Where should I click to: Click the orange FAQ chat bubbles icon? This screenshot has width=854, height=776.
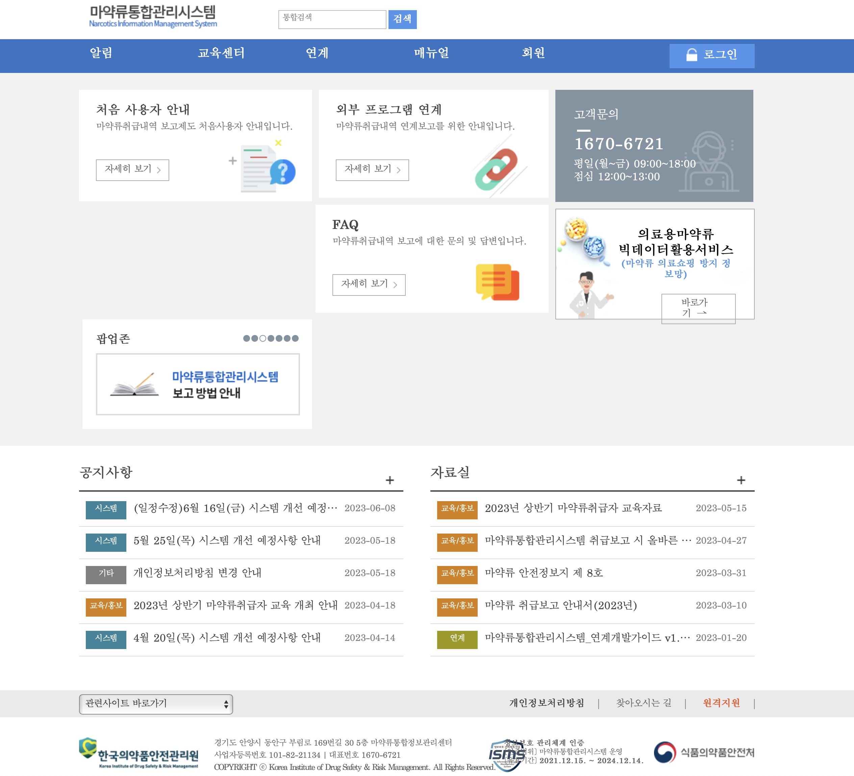pos(497,282)
